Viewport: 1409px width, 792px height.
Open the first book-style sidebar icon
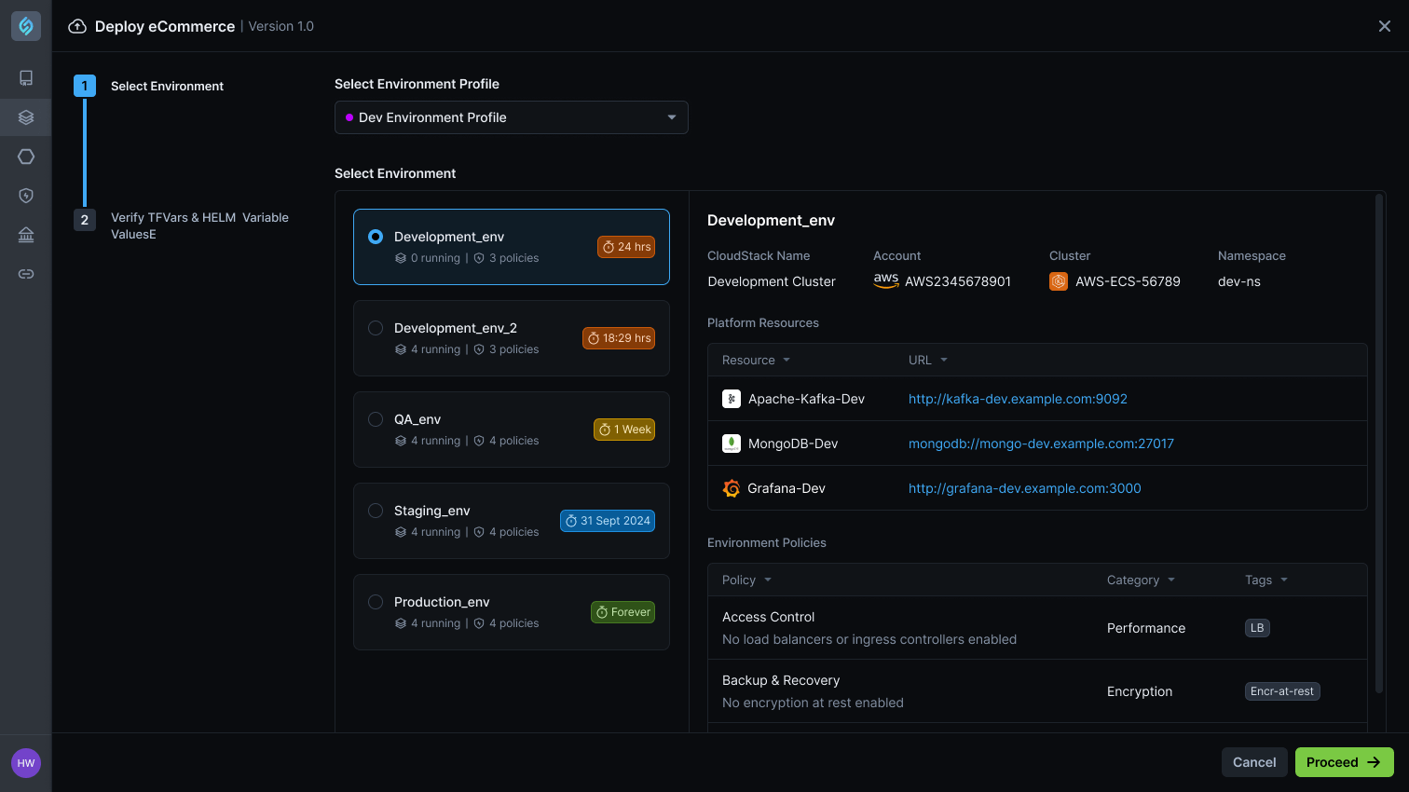click(26, 78)
